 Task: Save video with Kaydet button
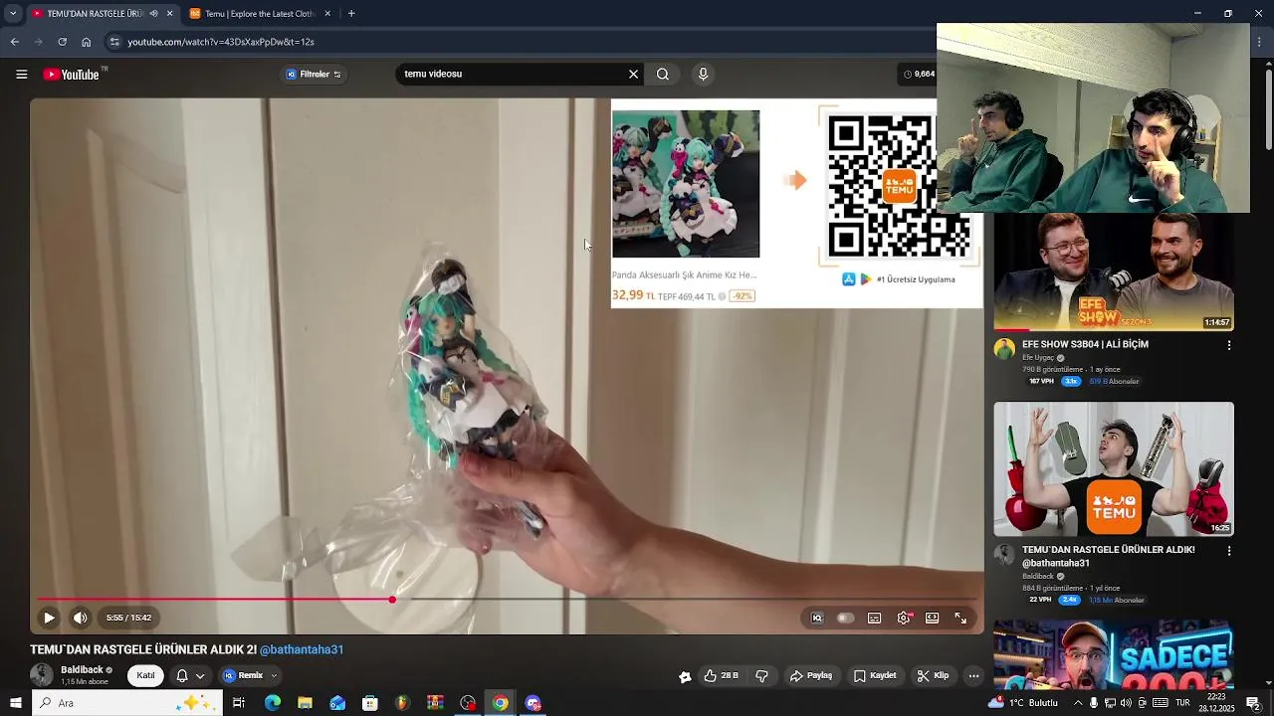[x=875, y=675]
